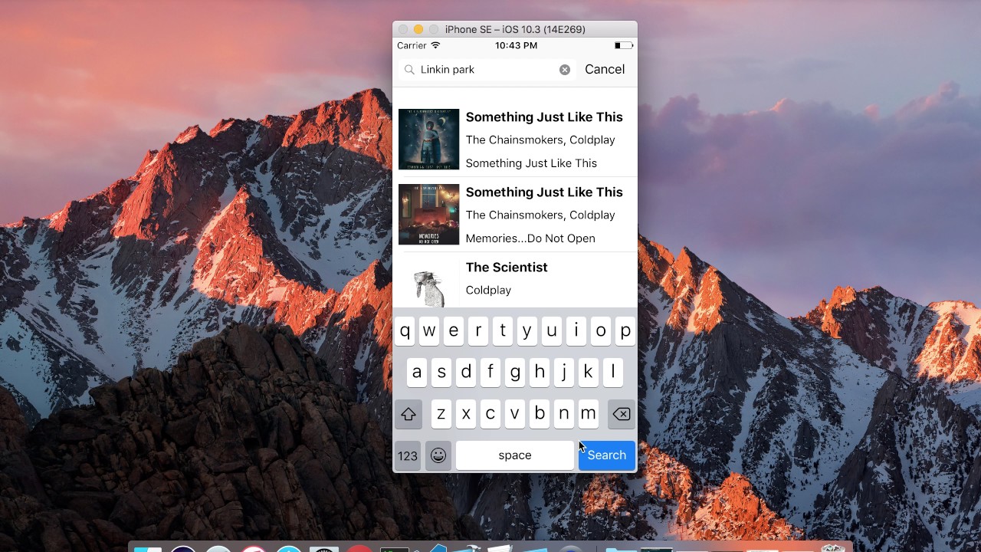Click the battery indicator icon
The image size is (981, 552).
pos(624,46)
